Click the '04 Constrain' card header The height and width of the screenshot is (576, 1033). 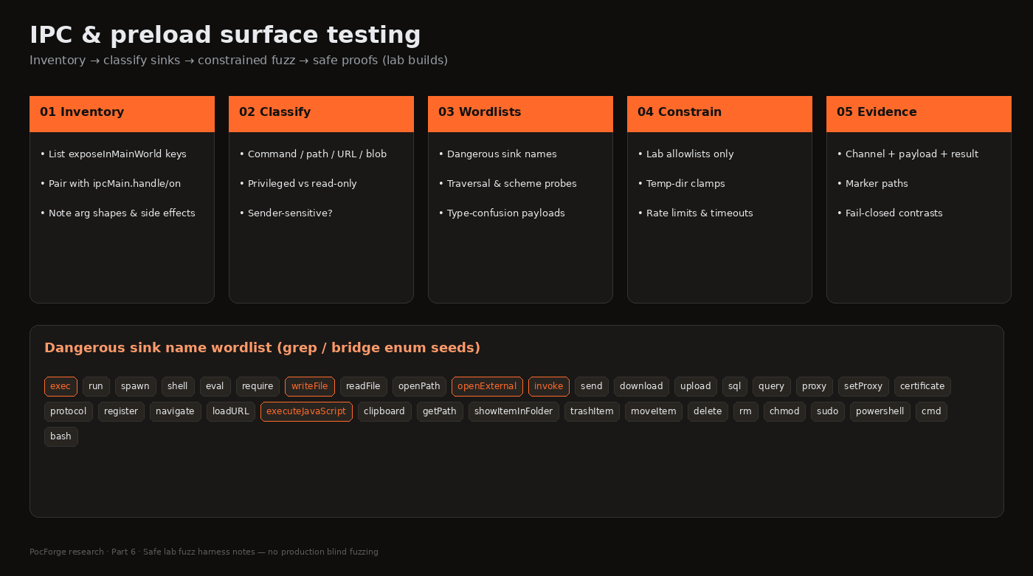coord(719,114)
